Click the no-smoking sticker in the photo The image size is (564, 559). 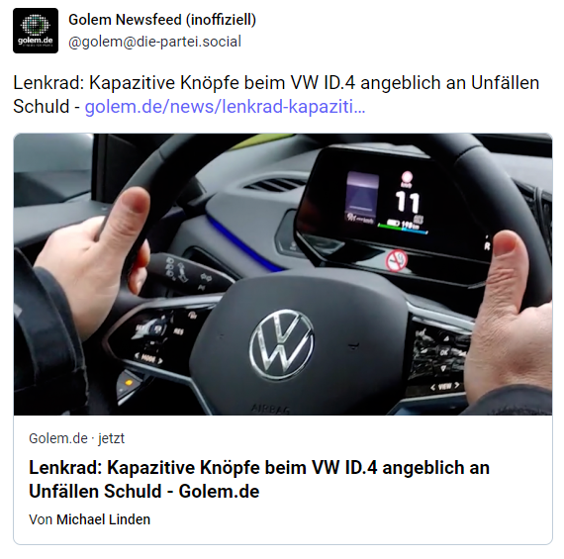click(x=397, y=260)
